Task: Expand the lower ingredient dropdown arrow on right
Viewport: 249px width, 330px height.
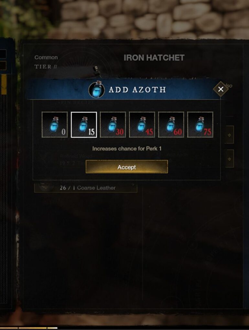Action: [230, 159]
